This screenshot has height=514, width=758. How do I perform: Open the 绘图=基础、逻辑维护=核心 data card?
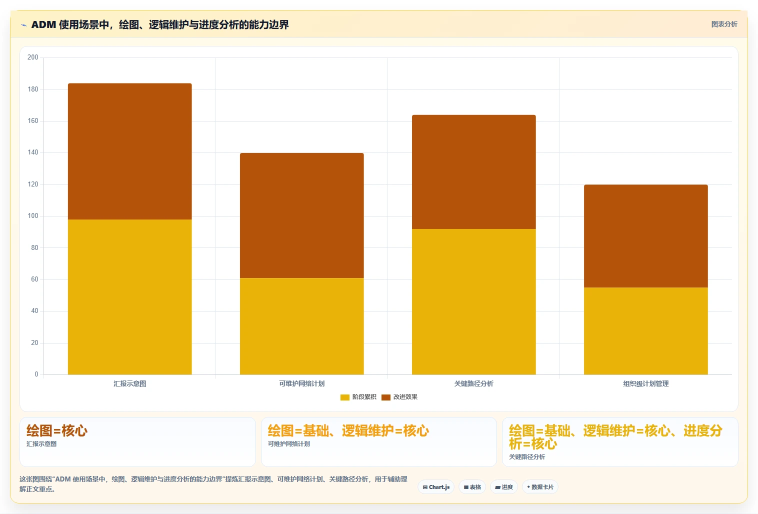[379, 442]
